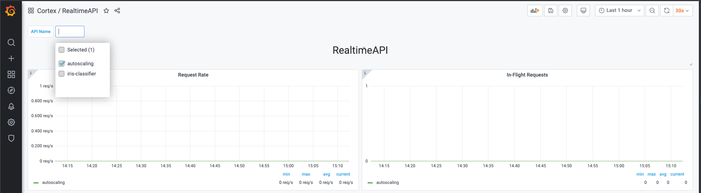Star the RealtimeAPI dashboard

click(106, 11)
